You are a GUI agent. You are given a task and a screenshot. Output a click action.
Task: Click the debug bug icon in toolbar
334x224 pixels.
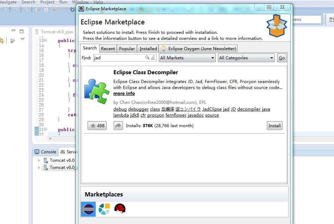pyautogui.click(x=72, y=10)
